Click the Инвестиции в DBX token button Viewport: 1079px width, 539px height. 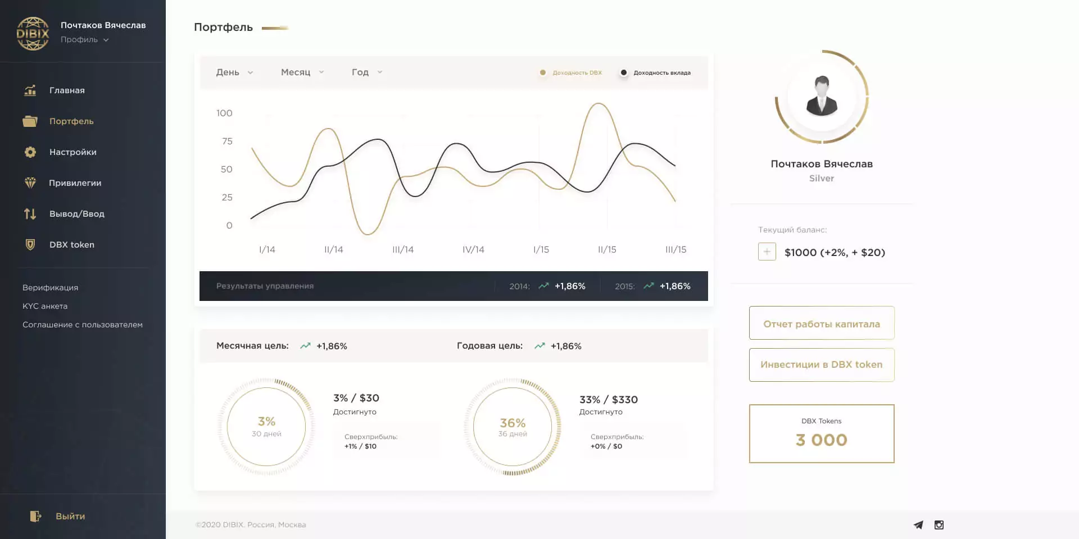[822, 365]
